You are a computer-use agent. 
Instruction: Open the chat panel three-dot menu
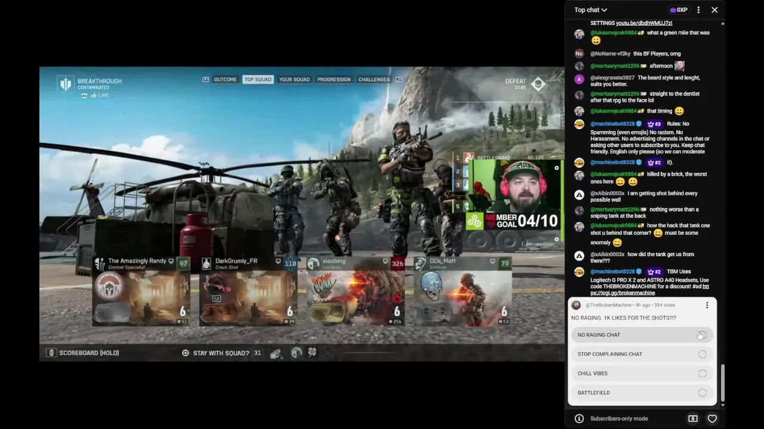pyautogui.click(x=698, y=10)
